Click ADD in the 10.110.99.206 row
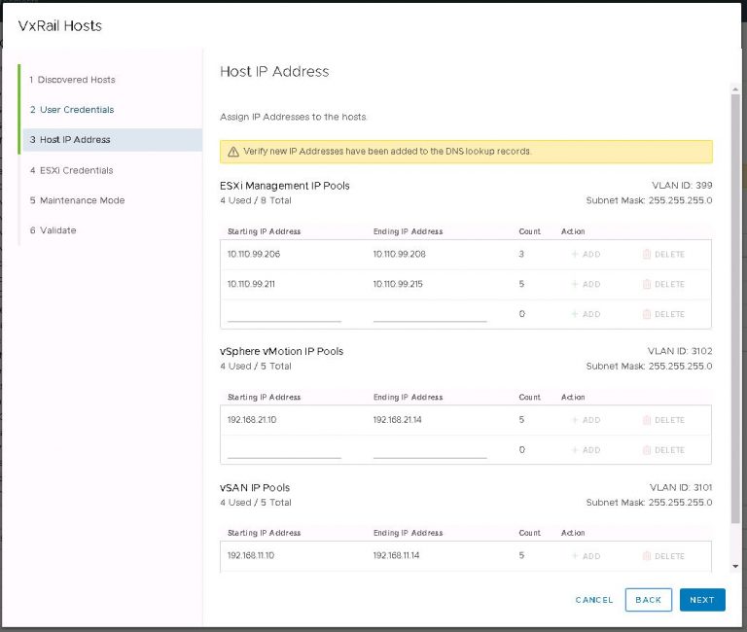 (x=586, y=255)
